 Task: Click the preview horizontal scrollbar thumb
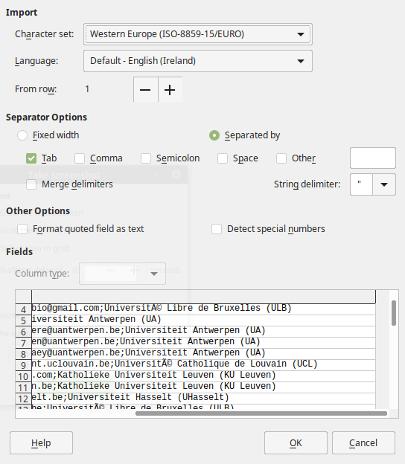click(261, 413)
